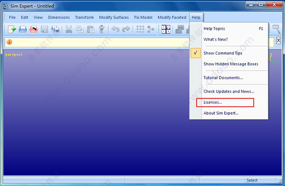Open Tutorial Documents... entry
Screen dimensions: 285x186
pos(229,78)
